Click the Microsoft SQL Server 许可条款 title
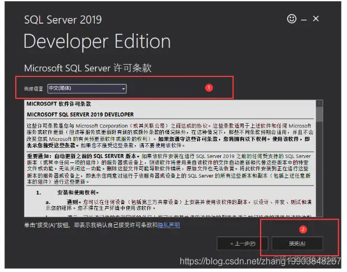 pyautogui.click(x=88, y=68)
